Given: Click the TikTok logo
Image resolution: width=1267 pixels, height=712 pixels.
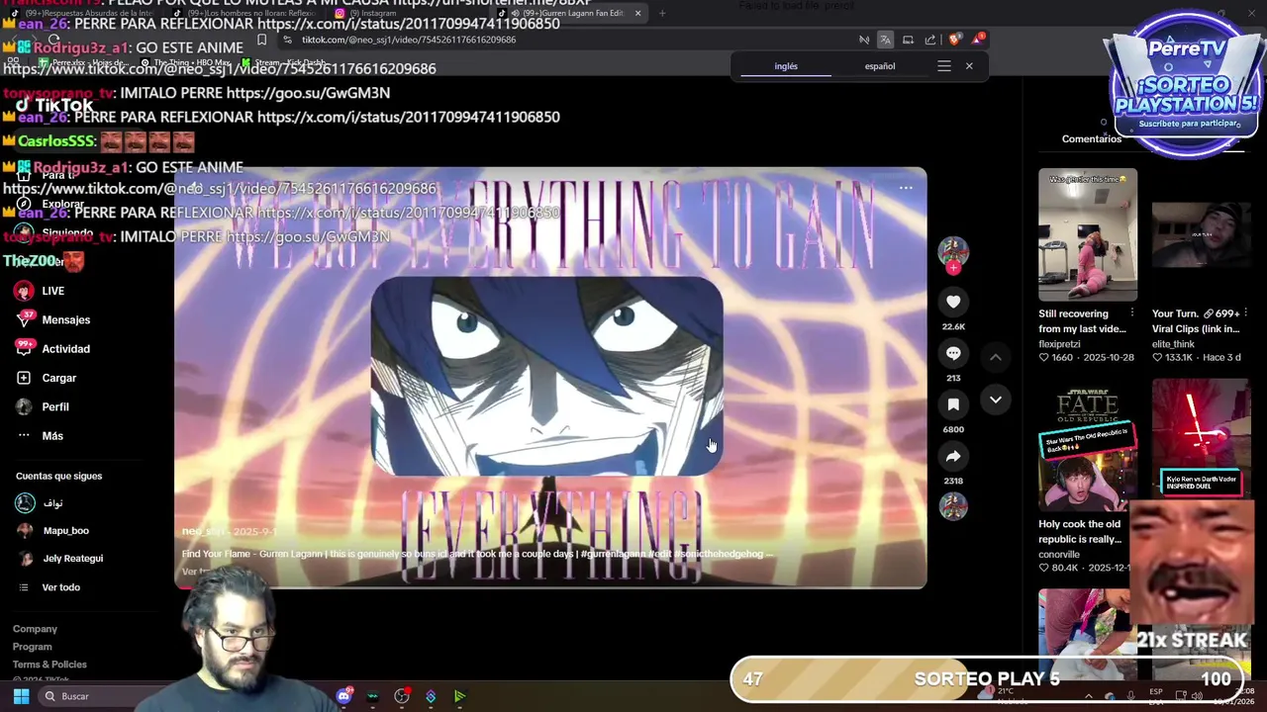Looking at the screenshot, I should point(54,105).
